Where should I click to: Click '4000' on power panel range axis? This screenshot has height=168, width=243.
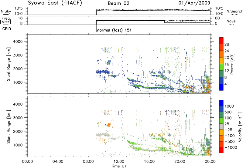18,42
